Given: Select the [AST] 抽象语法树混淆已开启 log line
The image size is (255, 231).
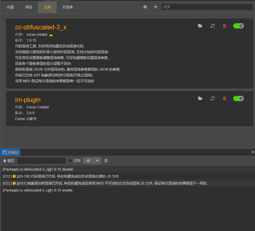Looking at the screenshot, I should pos(128,183).
